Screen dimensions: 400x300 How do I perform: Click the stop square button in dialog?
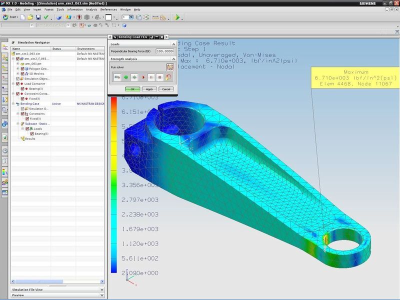coord(160,77)
